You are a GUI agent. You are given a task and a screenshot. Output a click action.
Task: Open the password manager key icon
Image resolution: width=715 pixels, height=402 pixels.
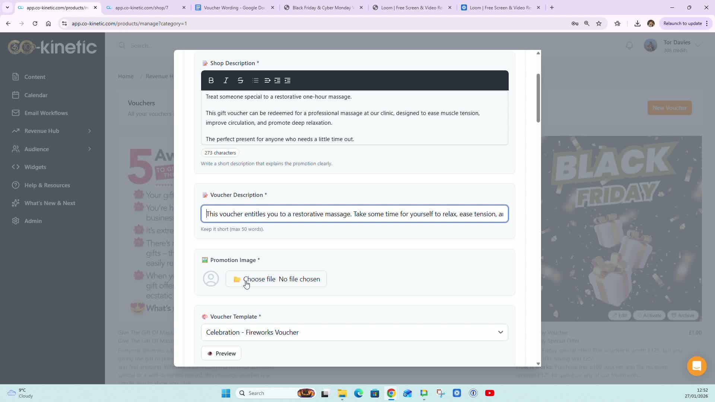(575, 23)
